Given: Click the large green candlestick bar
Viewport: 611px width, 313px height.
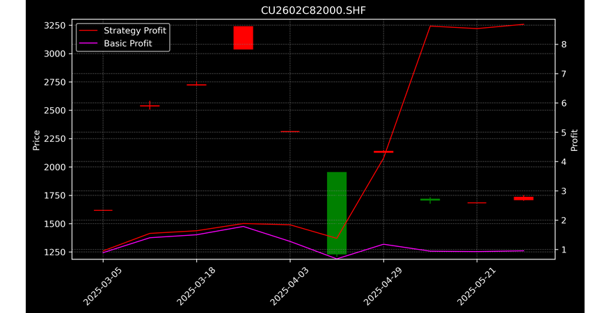Looking at the screenshot, I should coord(337,213).
